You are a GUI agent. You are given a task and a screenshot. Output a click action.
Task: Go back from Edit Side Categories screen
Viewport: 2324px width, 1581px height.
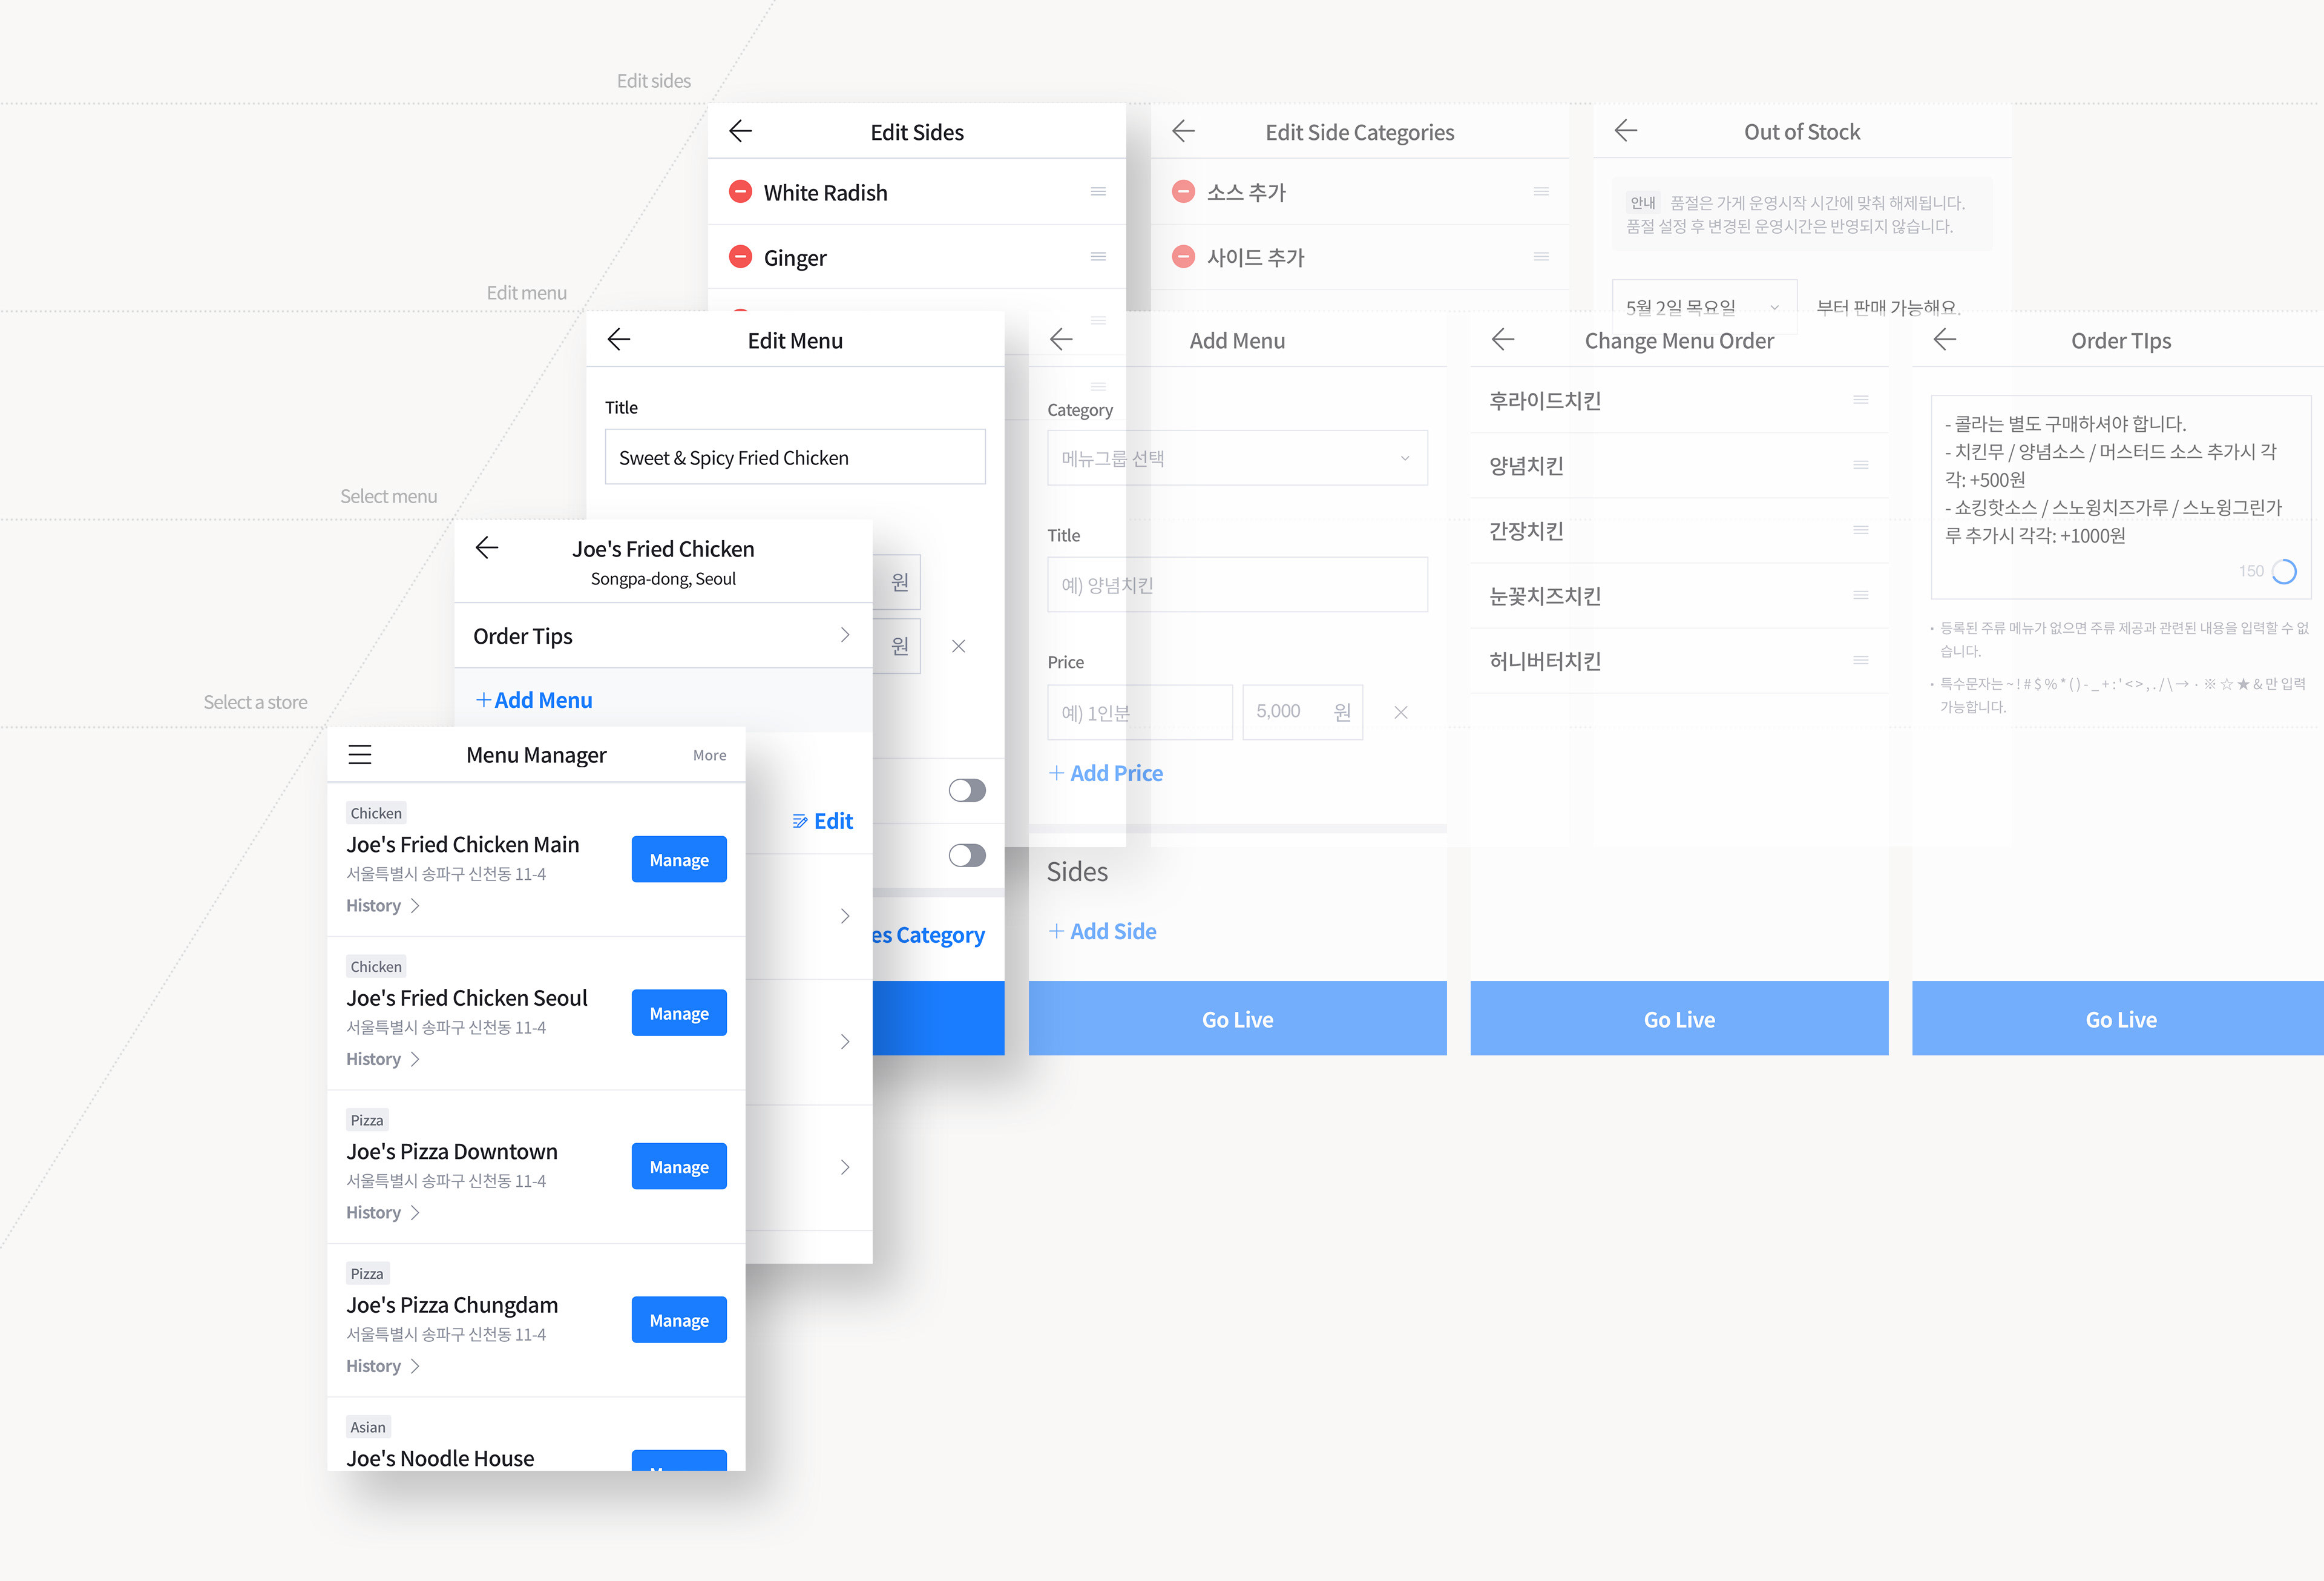(x=1183, y=131)
